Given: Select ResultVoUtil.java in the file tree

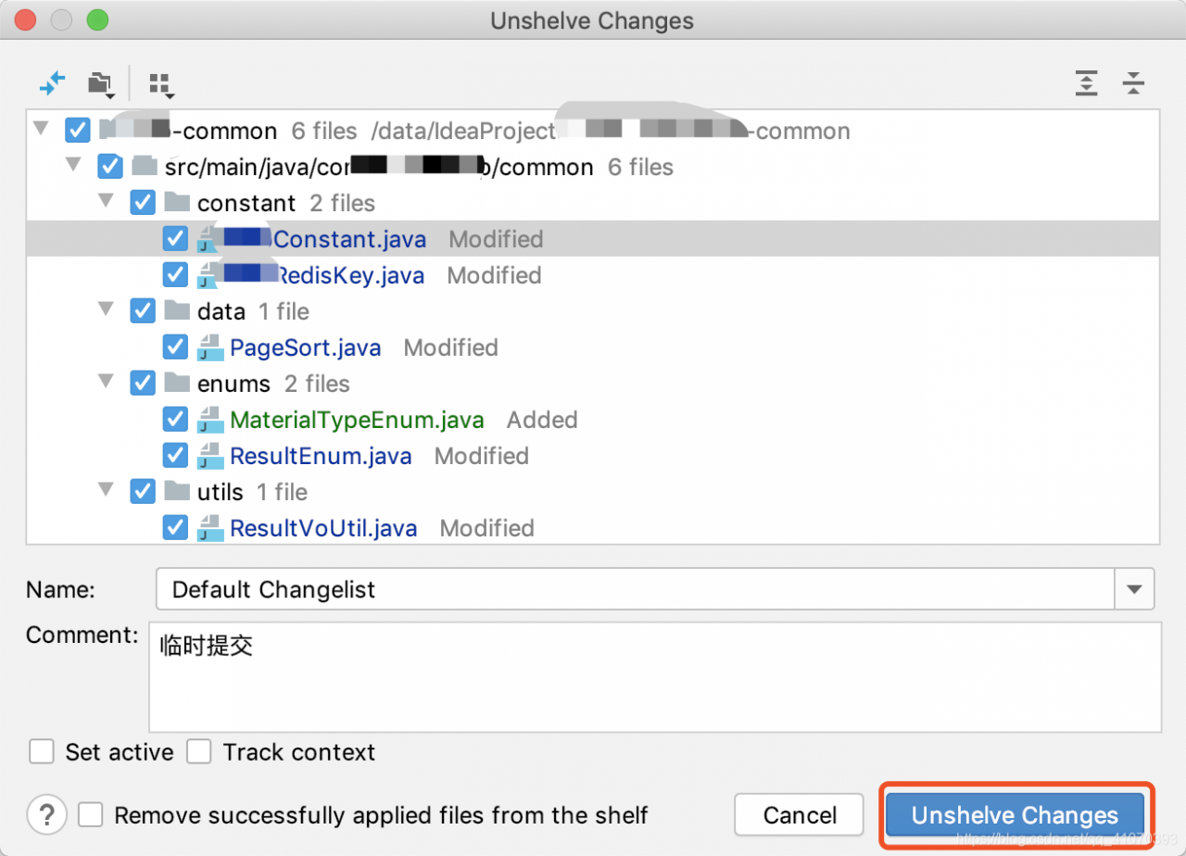Looking at the screenshot, I should coord(323,528).
